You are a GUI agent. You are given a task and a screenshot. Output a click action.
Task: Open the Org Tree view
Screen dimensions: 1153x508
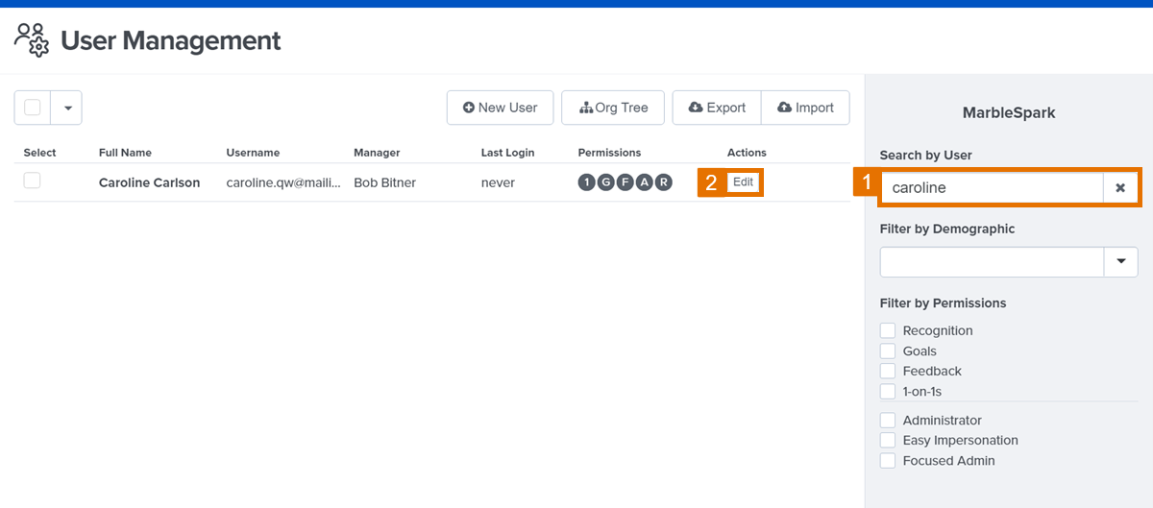(x=613, y=108)
